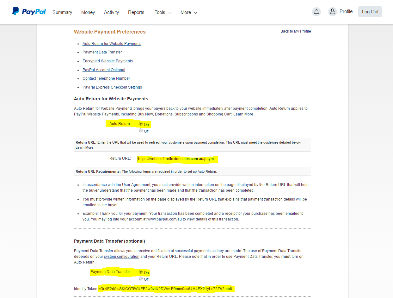Jump to Payment Data Transfer section link
393x298 pixels.
pos(102,52)
